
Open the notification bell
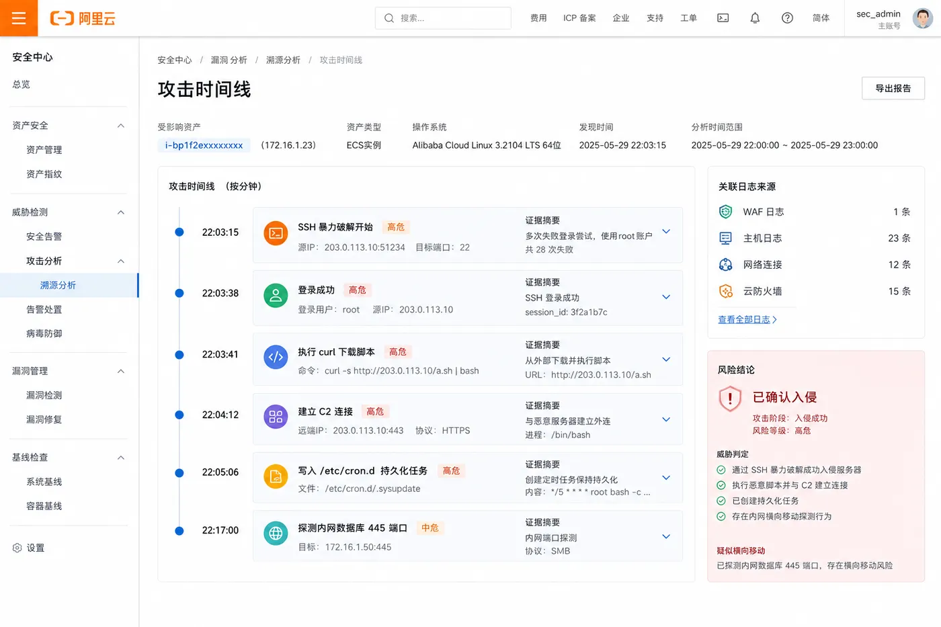(755, 18)
